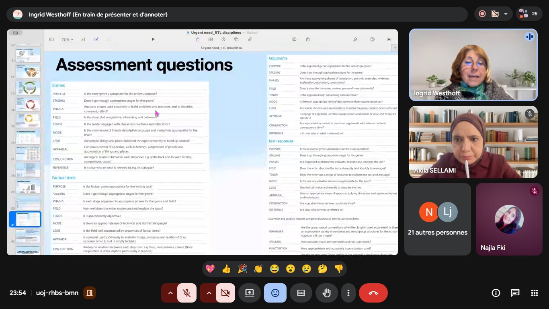The height and width of the screenshot is (309, 549).
Task: Select Akila SELLAMI's video tile
Action: pyautogui.click(x=473, y=142)
